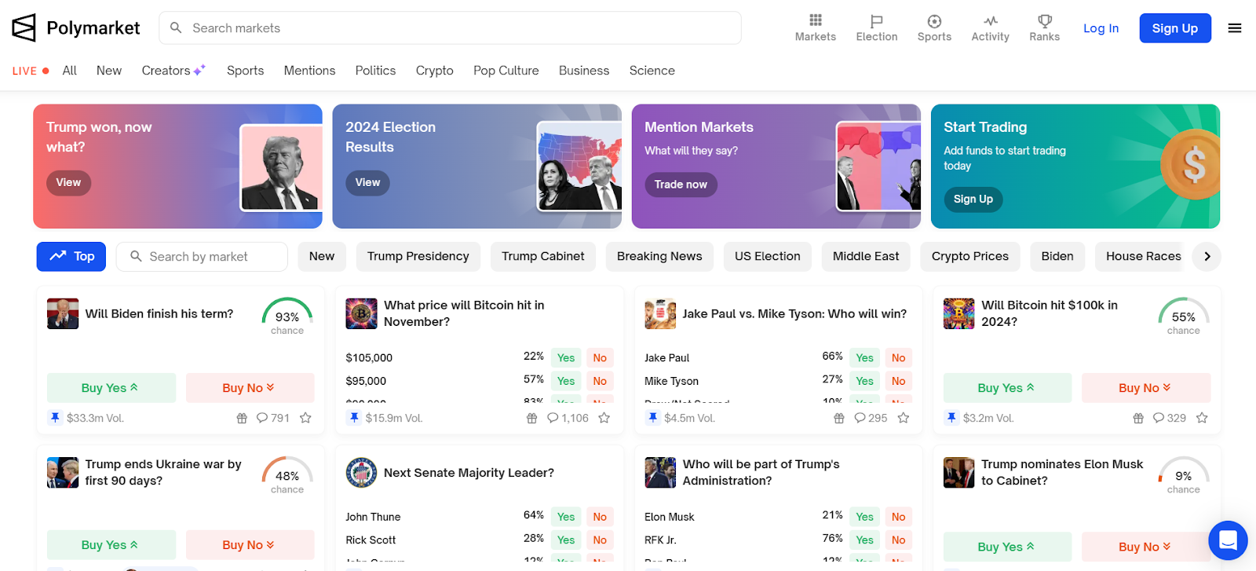Screen dimensions: 1256x571
Task: Click gift icon on Bitcoin $100k market
Action: [x=1138, y=418]
